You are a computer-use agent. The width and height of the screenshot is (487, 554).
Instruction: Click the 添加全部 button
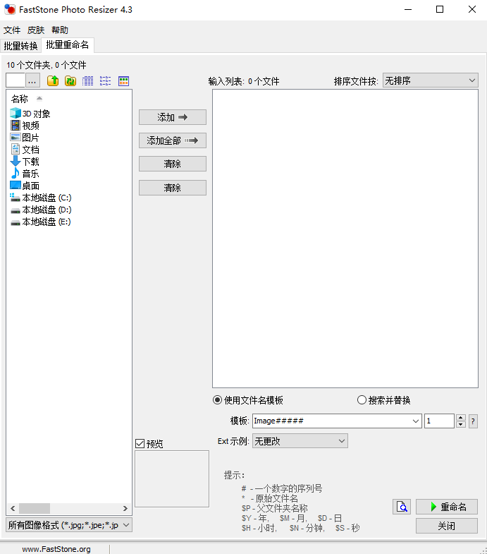[x=173, y=140]
